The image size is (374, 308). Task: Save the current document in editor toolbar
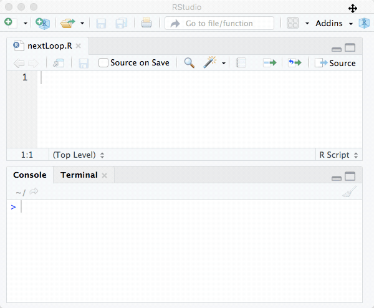[x=84, y=64]
